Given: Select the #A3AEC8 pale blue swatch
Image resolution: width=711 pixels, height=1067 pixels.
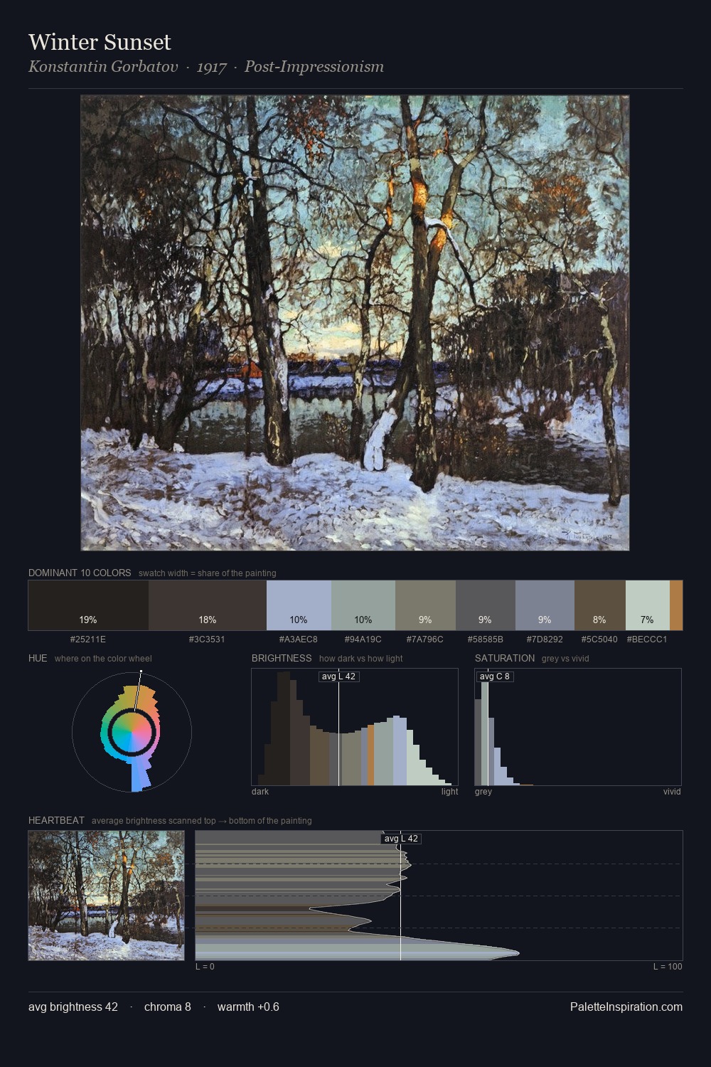Looking at the screenshot, I should click(x=299, y=605).
